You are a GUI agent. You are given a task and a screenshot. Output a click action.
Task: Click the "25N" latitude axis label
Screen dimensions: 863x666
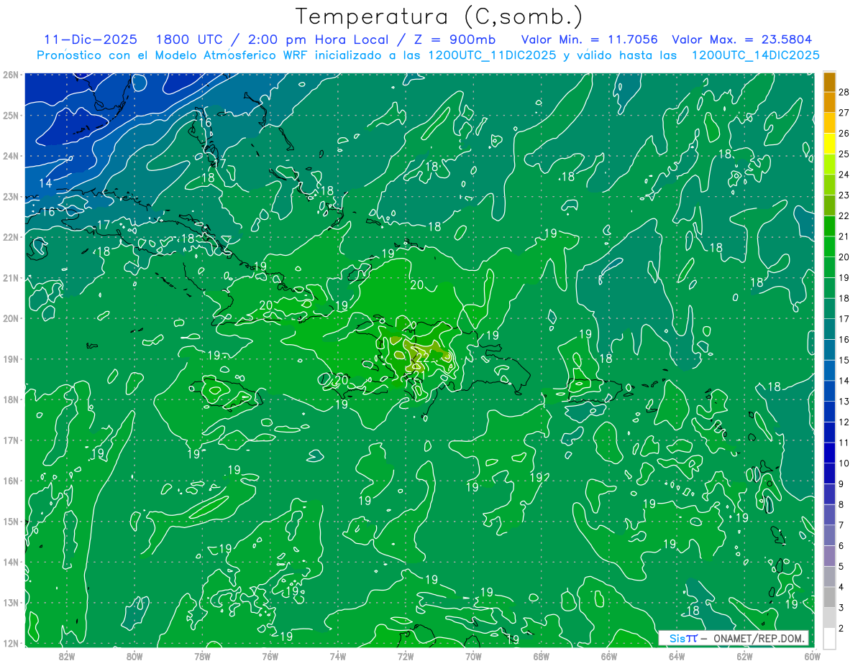coord(11,115)
